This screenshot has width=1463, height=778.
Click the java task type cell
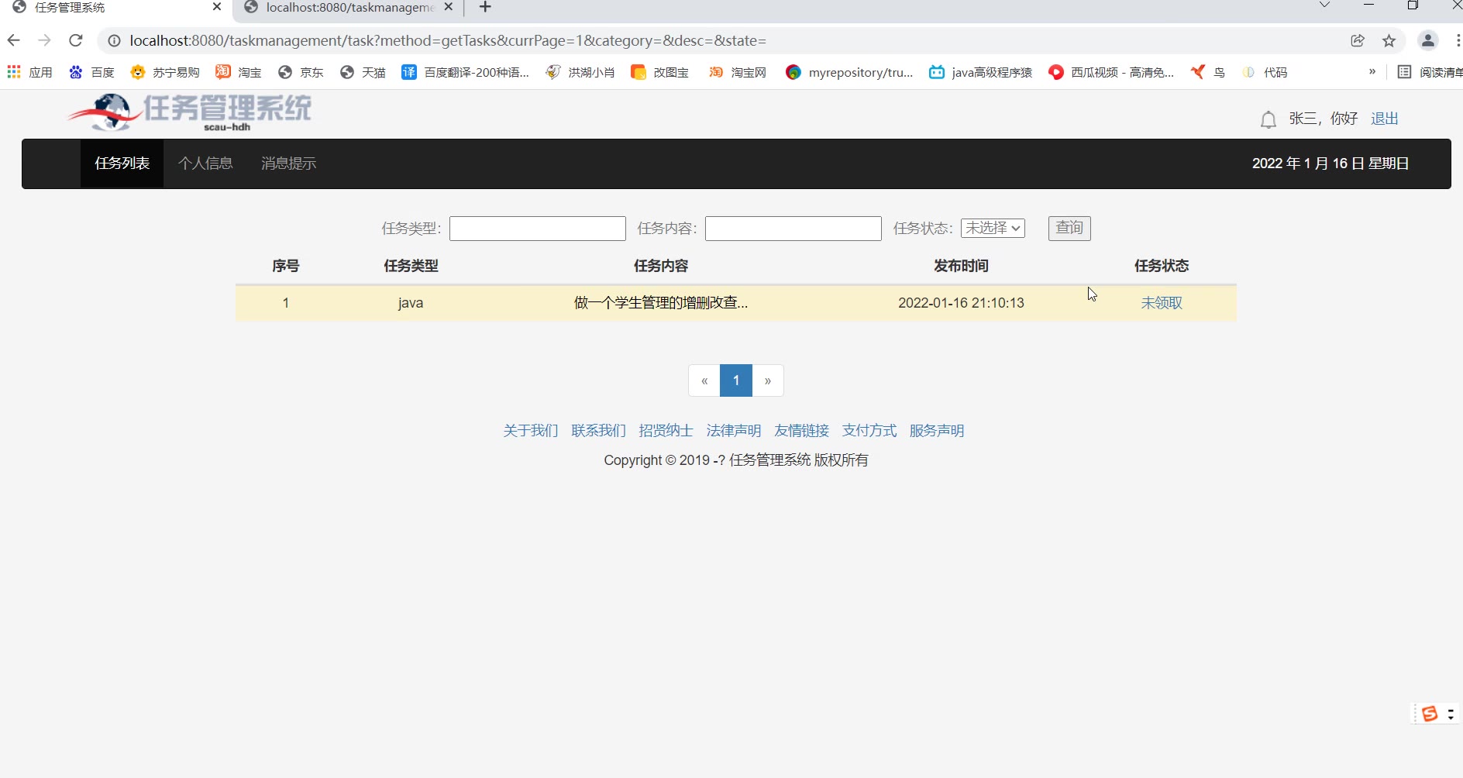point(411,303)
